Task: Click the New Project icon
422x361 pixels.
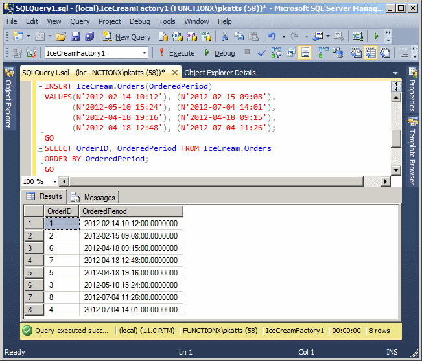Action: 18,36
